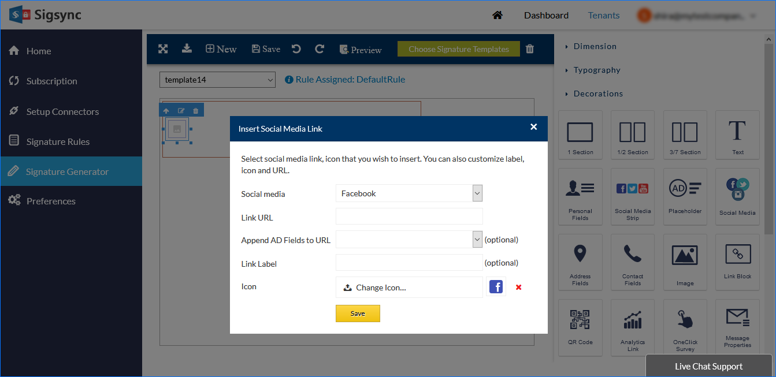Image resolution: width=776 pixels, height=377 pixels.
Task: Click the redo arrow icon
Action: [x=320, y=49]
